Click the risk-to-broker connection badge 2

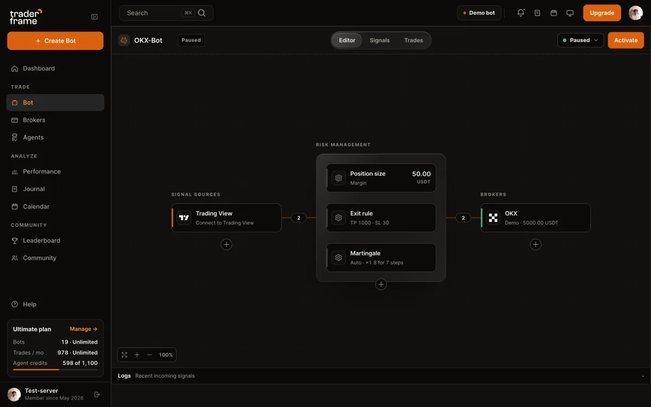pyautogui.click(x=463, y=218)
